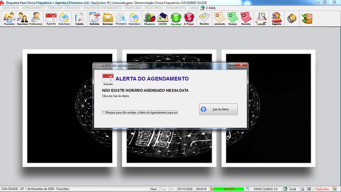This screenshot has width=341, height=192.
Task: Open the Boletim icon
Action: pos(94,19)
